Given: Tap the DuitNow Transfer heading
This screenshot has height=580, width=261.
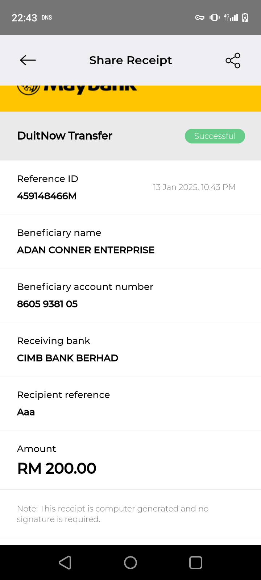Looking at the screenshot, I should click(65, 136).
